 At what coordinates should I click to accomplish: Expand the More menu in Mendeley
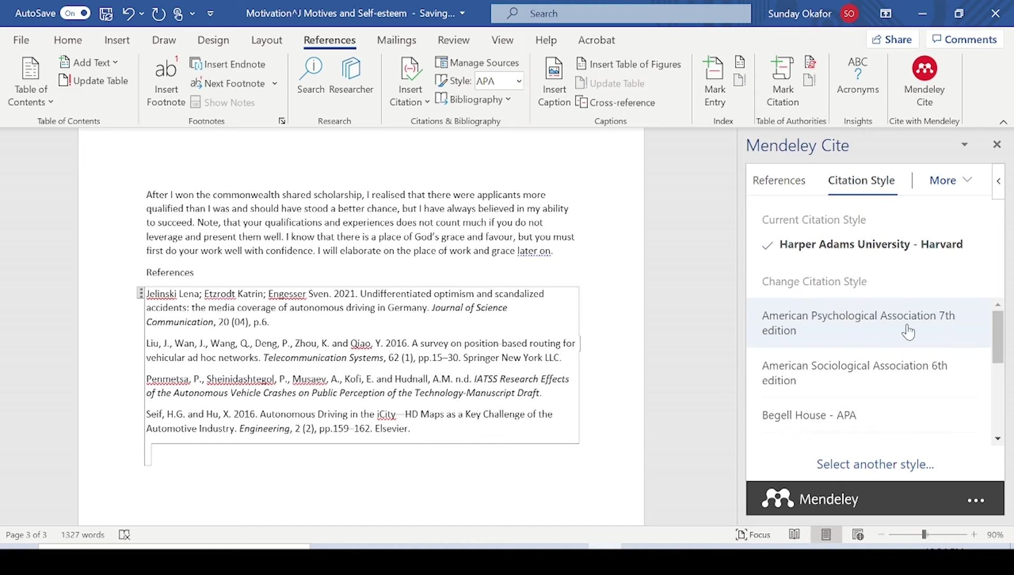pos(950,180)
